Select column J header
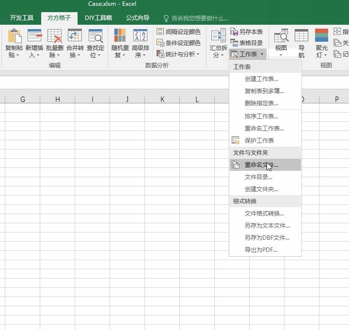Image resolution: width=349 pixels, height=330 pixels. (127, 99)
